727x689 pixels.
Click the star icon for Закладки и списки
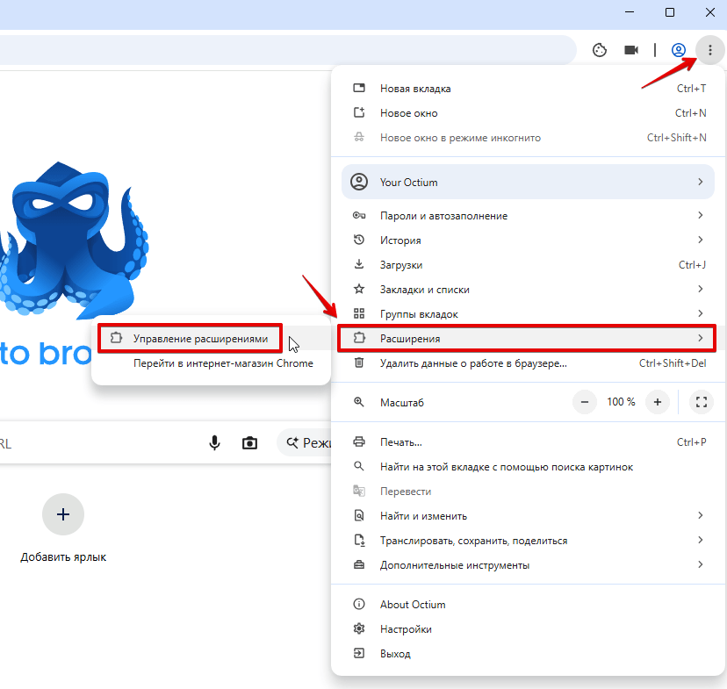pos(359,289)
